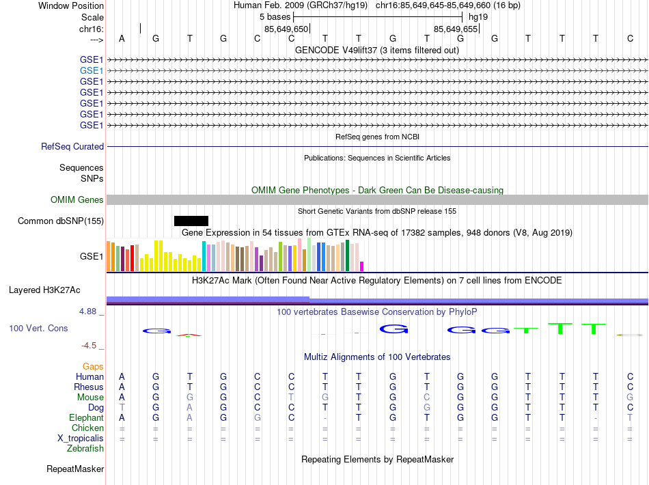Screen dimensions: 649x485
Task: Select the Human species row label
Action: click(x=89, y=376)
